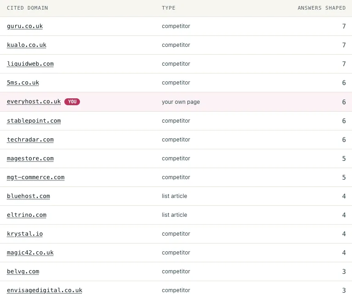Select 'list article' type in eltrino.com row
This screenshot has width=352, height=294.
click(175, 215)
